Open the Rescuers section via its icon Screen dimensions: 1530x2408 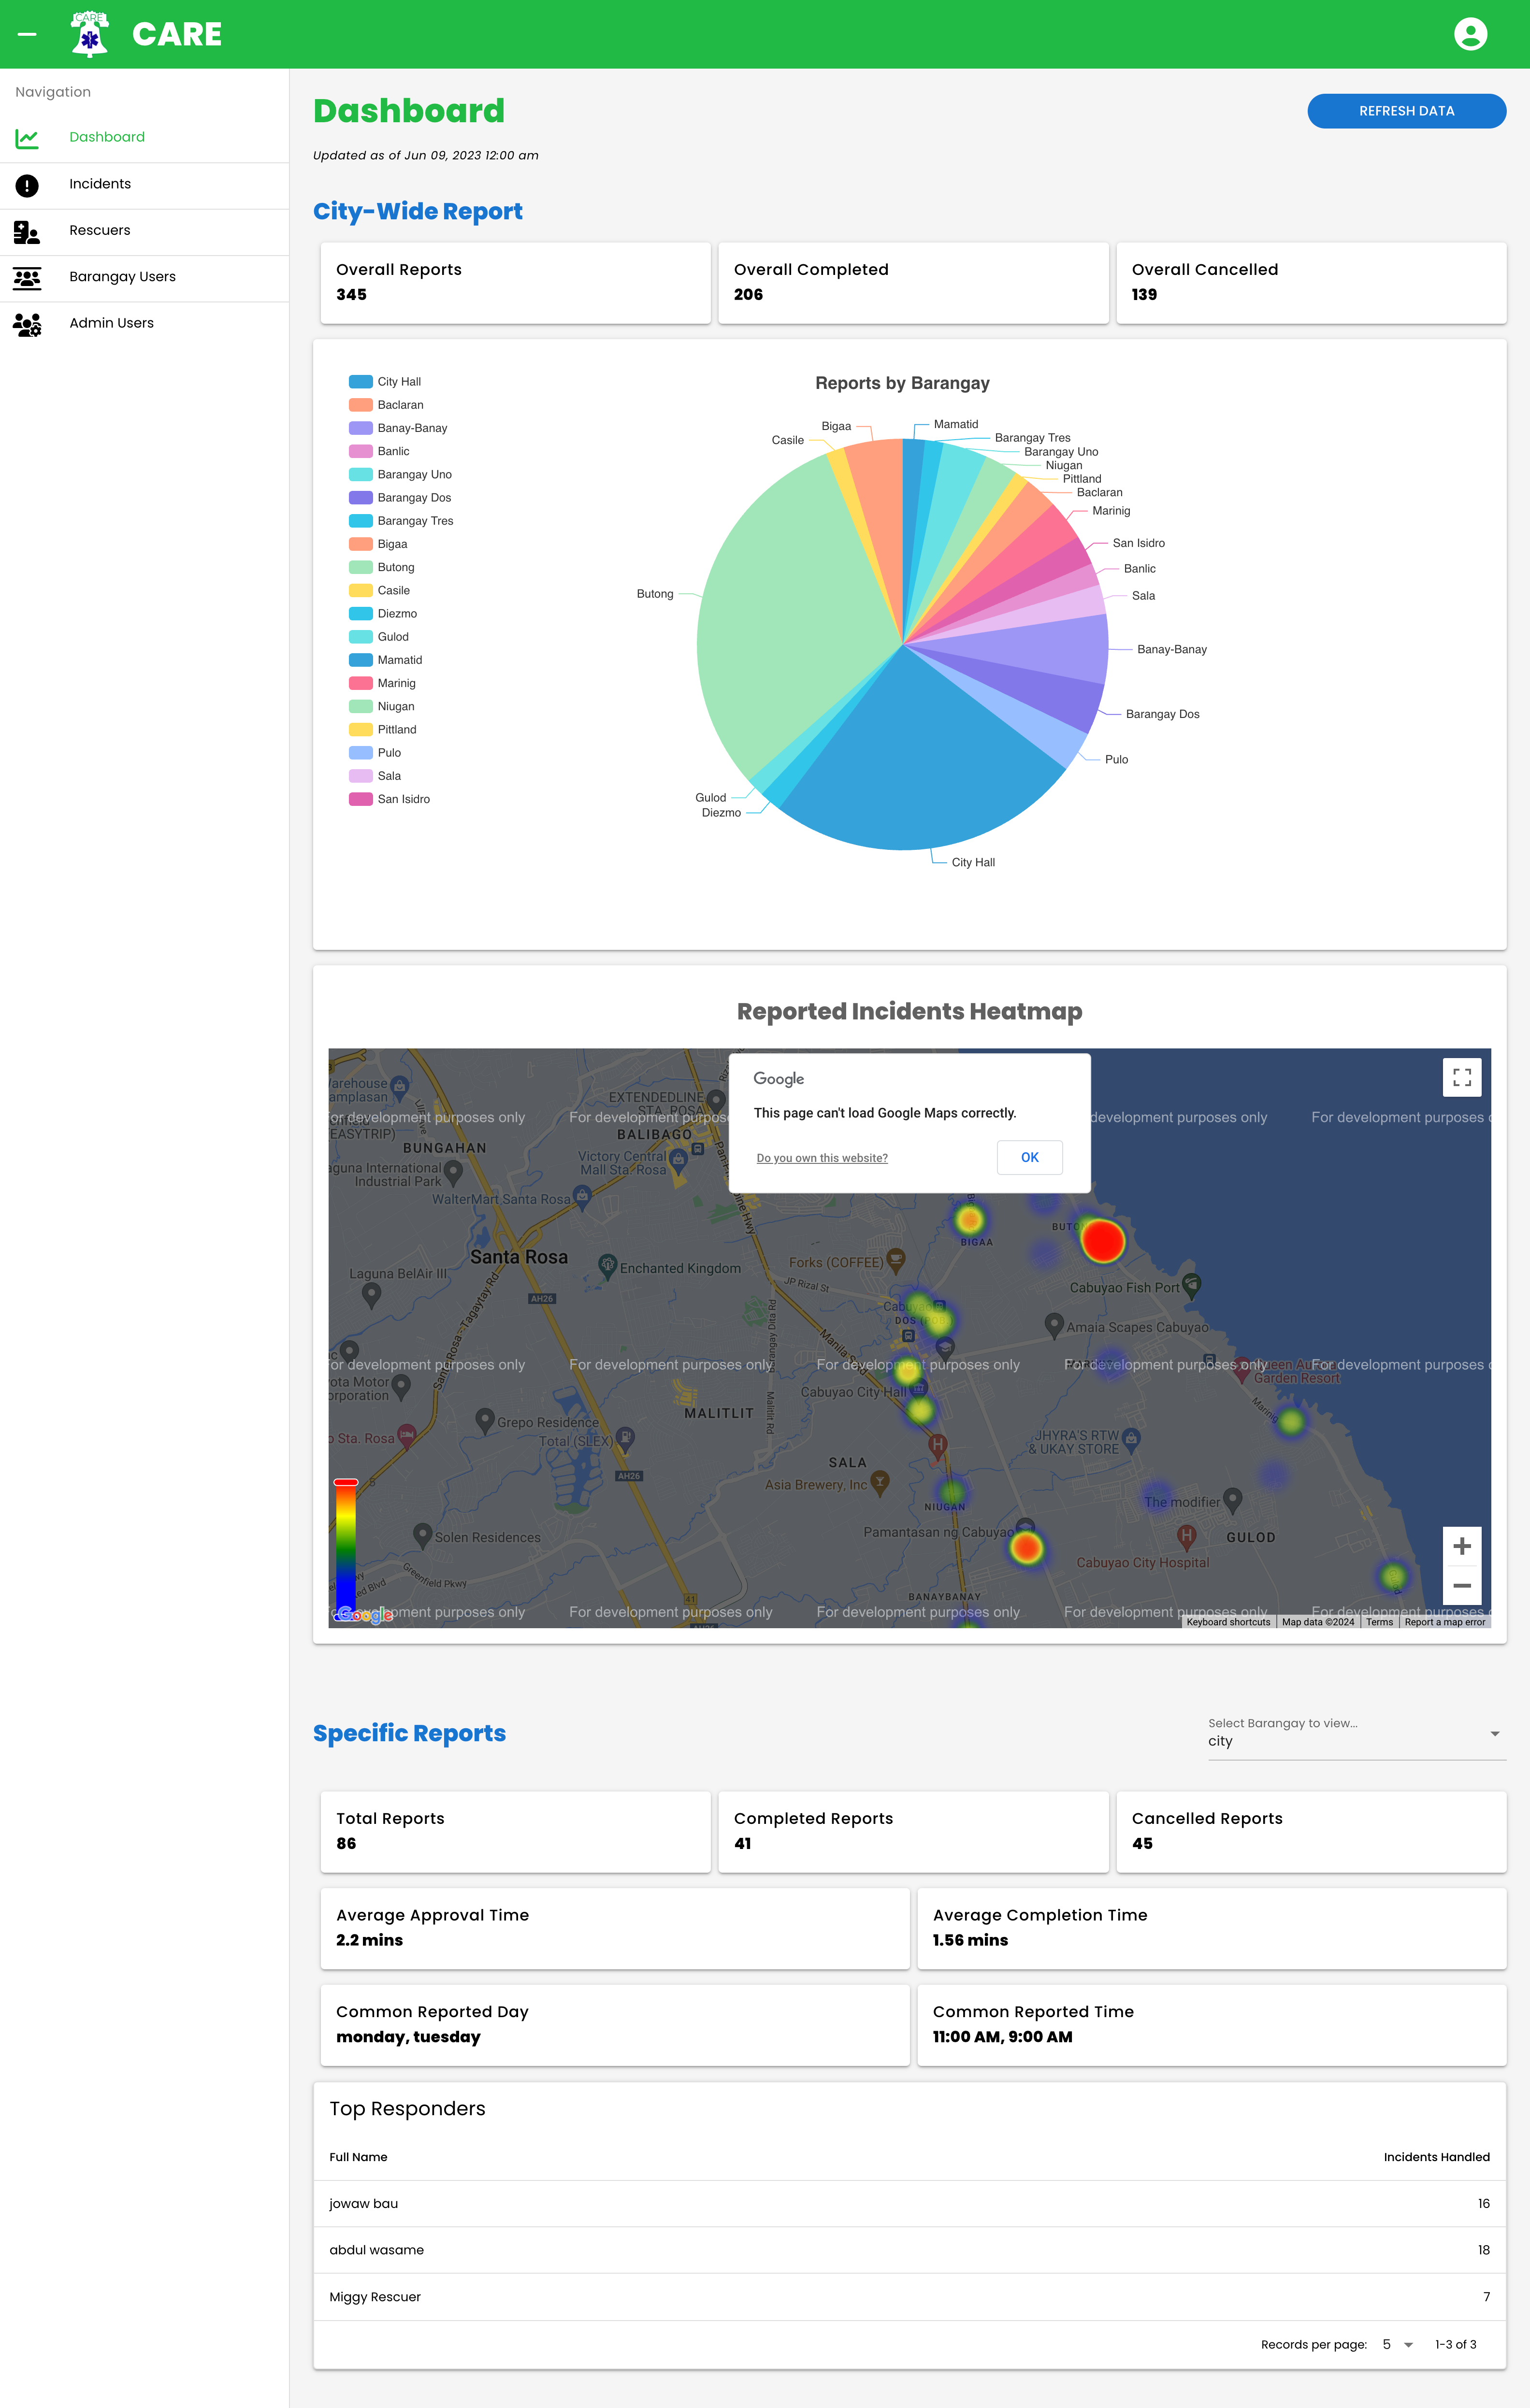[x=27, y=232]
